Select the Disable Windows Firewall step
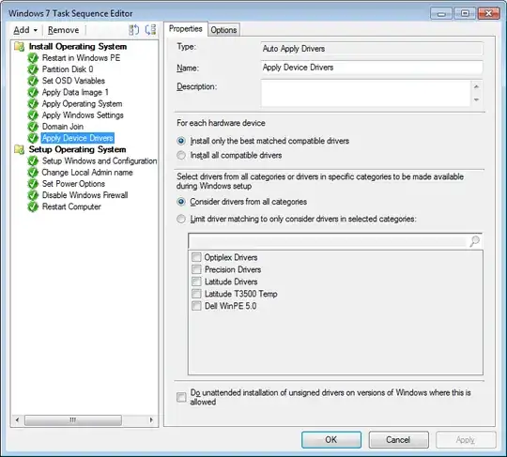507x457 pixels. 85,195
